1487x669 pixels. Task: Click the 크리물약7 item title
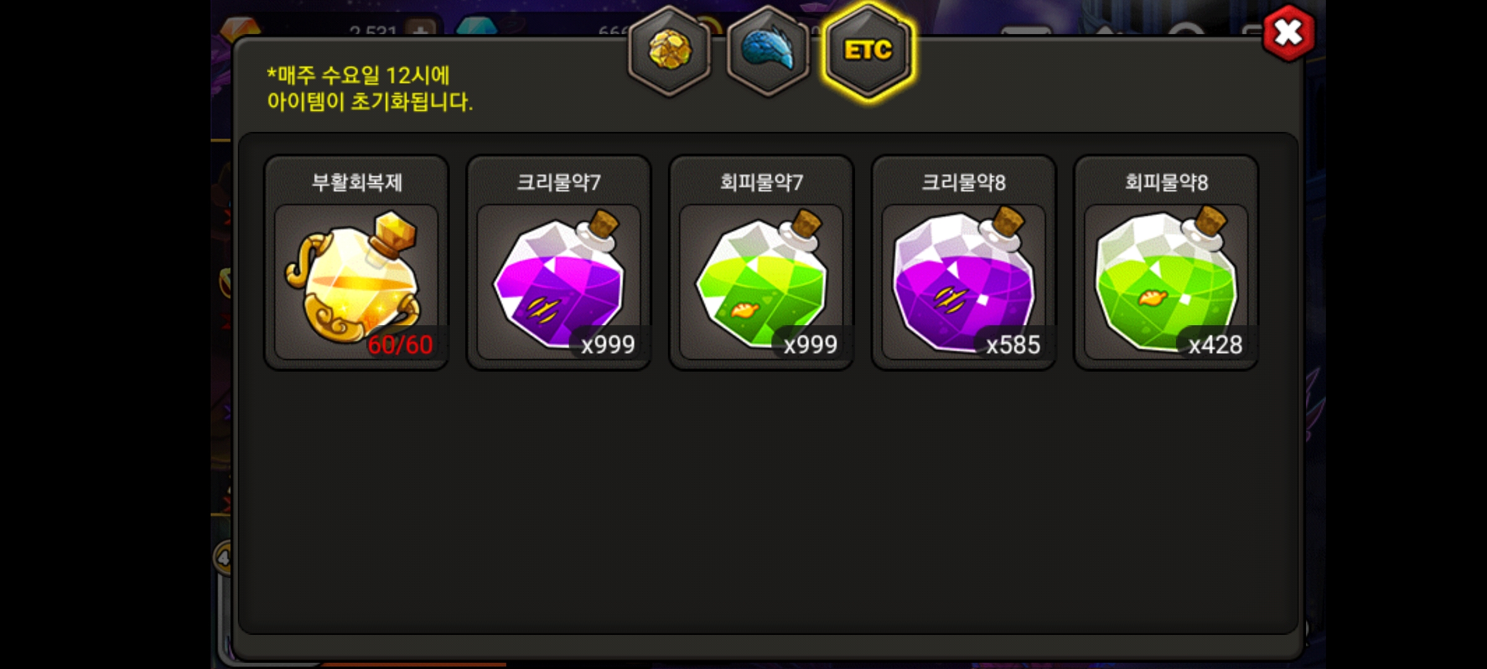(x=558, y=182)
